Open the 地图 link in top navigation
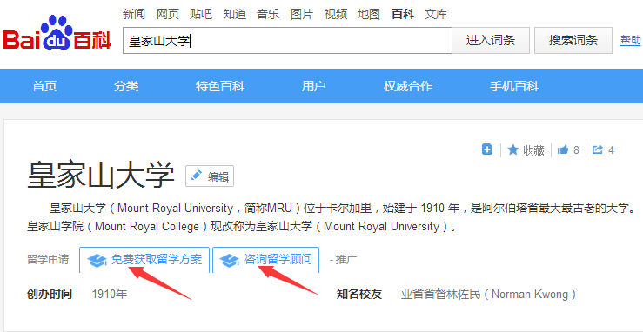643x332 pixels. [369, 14]
